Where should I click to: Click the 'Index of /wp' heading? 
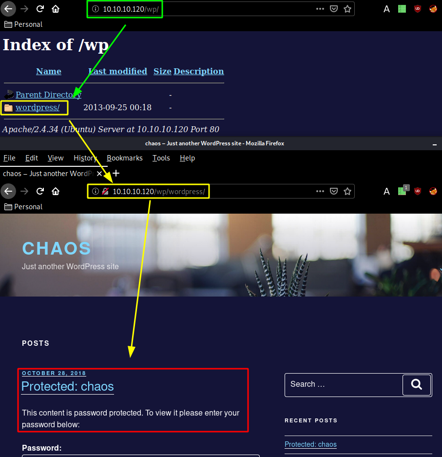click(x=56, y=45)
